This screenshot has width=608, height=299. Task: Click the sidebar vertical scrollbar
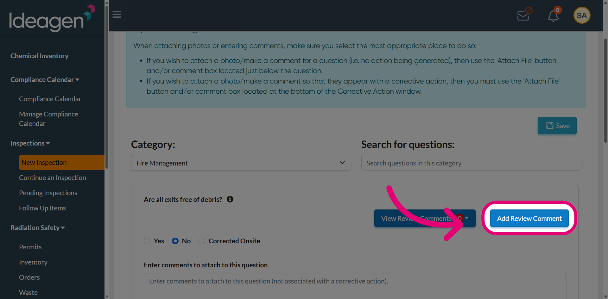[107, 85]
